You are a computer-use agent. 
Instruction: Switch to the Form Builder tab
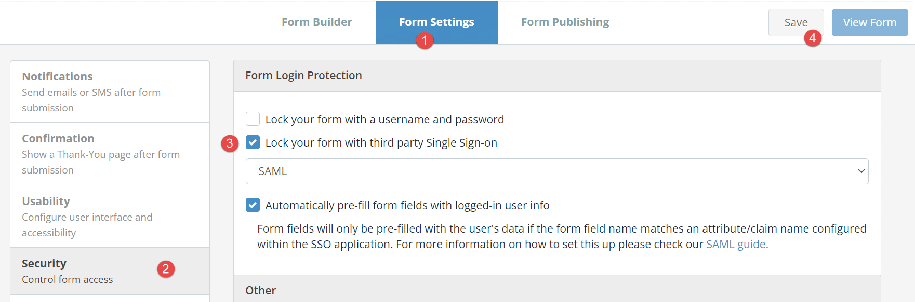tap(317, 22)
